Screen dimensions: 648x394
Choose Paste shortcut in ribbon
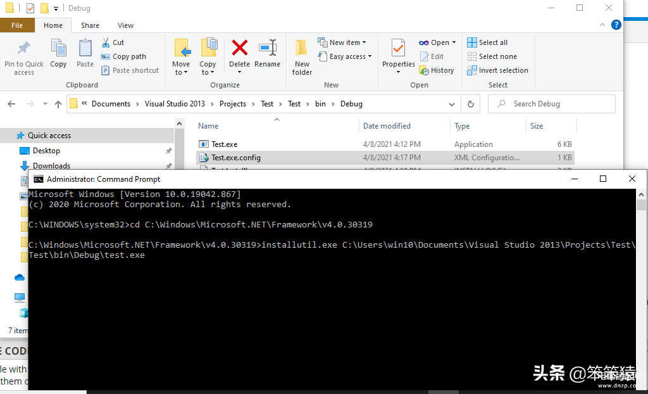pos(130,70)
